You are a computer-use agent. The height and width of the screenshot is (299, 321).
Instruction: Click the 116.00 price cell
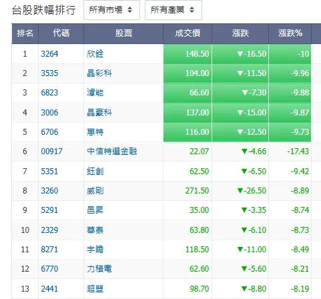(x=188, y=132)
